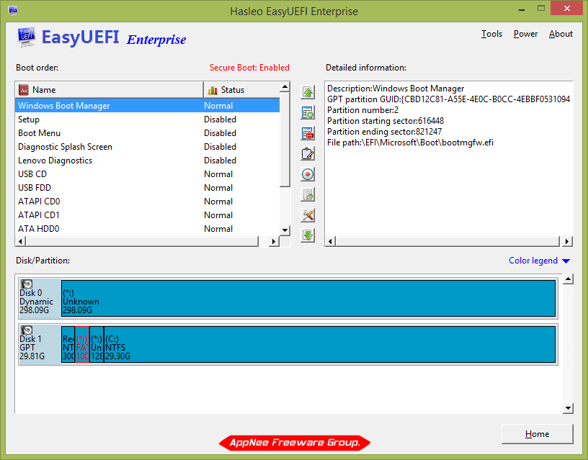The image size is (588, 460).
Task: Click the scroll-right arrow under the boot order list
Action: click(x=274, y=241)
